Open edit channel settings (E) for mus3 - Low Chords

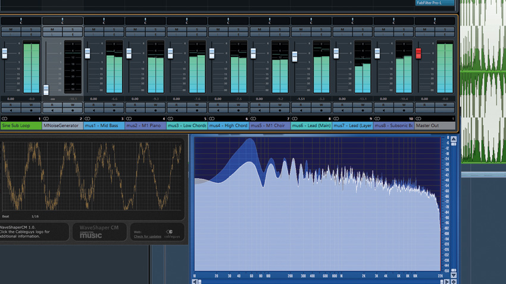click(197, 34)
